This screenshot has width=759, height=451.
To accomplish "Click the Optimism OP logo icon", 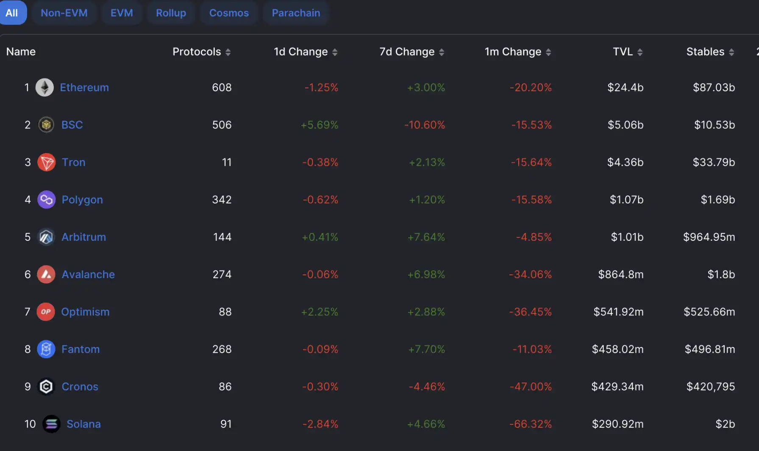I will (46, 312).
